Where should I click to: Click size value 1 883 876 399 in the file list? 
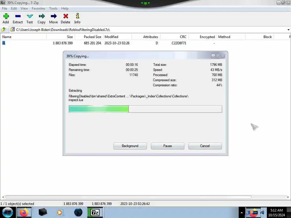[x=63, y=43]
